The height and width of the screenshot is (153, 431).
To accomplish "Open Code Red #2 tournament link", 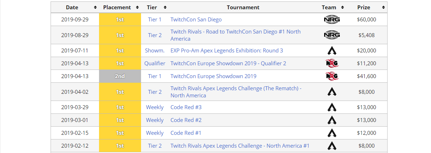I will [x=186, y=120].
